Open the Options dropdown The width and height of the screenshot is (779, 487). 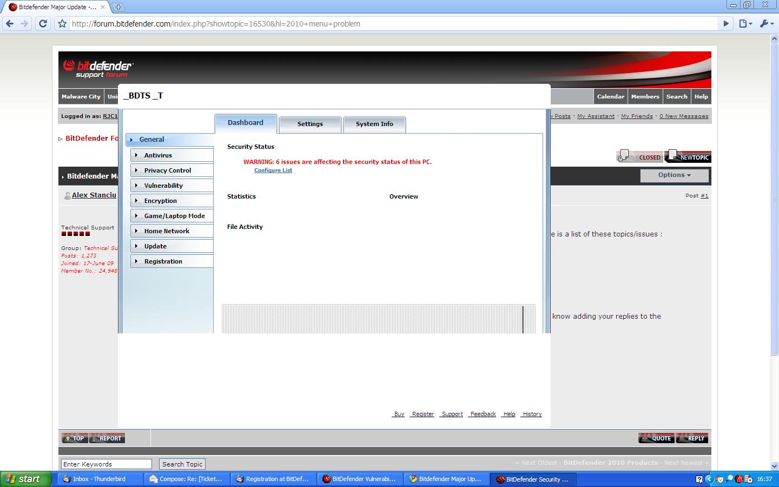675,175
